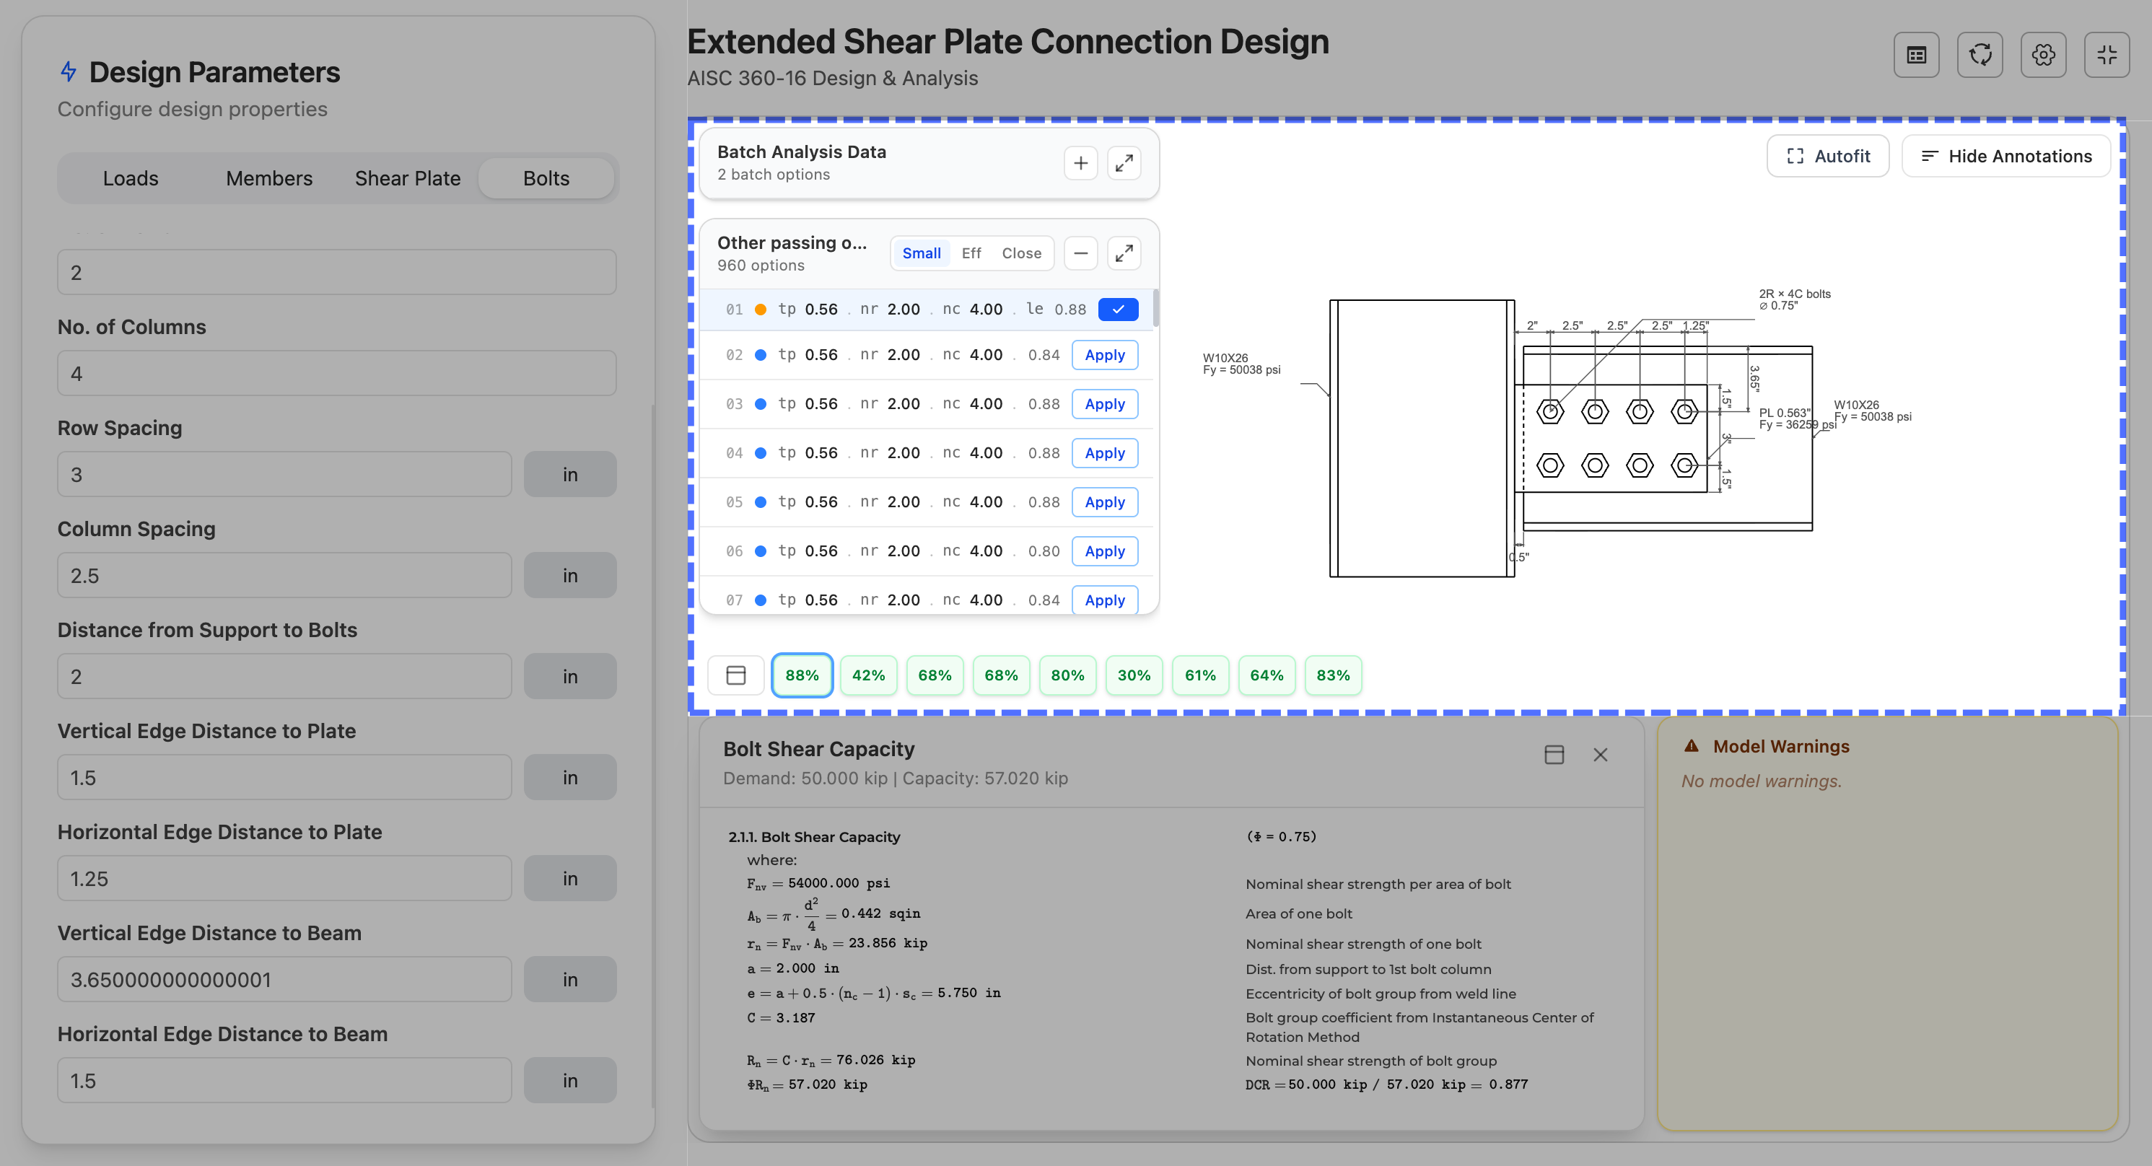The width and height of the screenshot is (2152, 1166).
Task: Apply option 02 with 0.84 ratio
Action: (x=1104, y=355)
